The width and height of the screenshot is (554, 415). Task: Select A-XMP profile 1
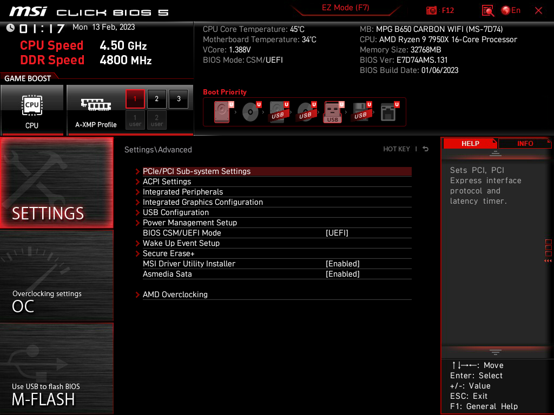[x=135, y=99]
